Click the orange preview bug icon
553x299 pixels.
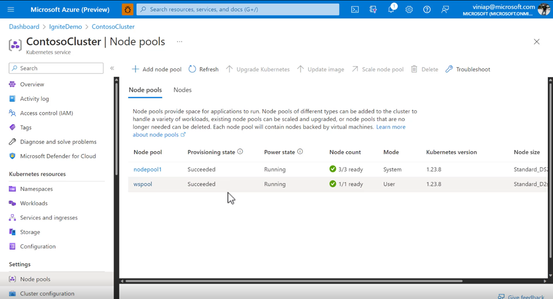click(127, 10)
